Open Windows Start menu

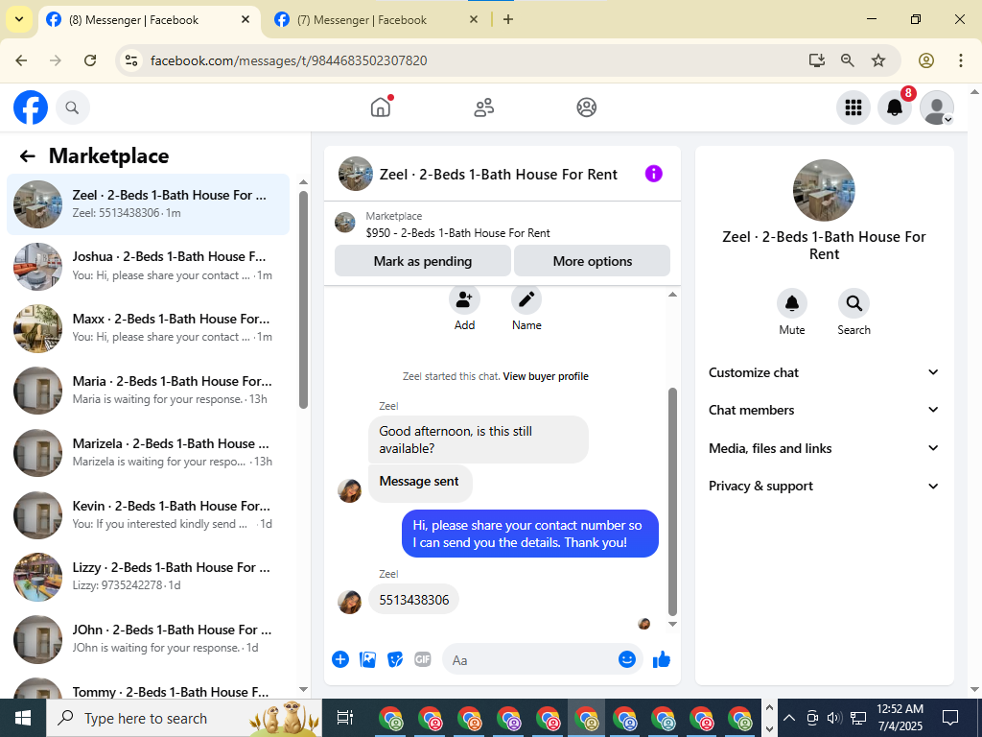23,718
